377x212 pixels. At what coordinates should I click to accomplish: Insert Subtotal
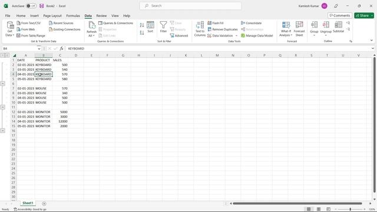[x=338, y=27]
